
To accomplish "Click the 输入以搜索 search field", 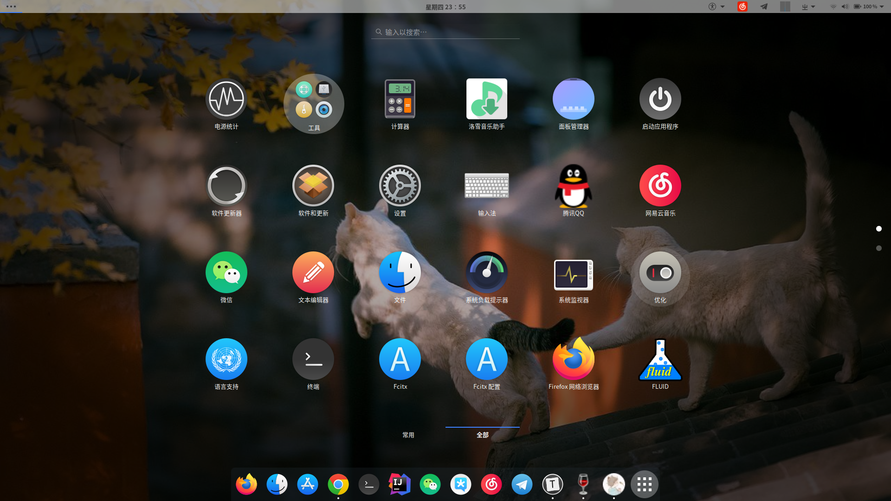I will (x=445, y=32).
